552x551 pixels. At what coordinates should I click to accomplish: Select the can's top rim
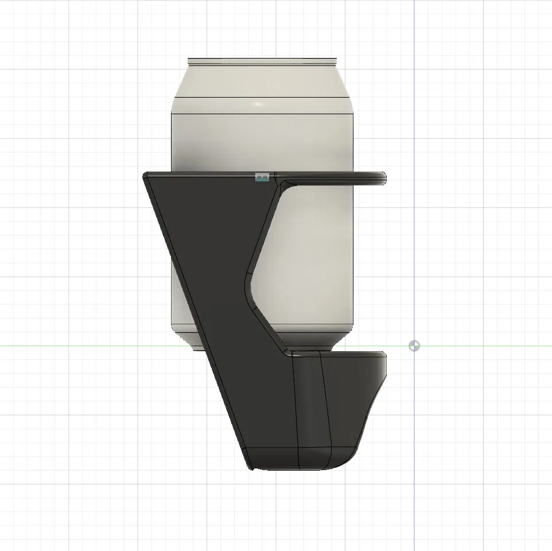[x=262, y=61]
